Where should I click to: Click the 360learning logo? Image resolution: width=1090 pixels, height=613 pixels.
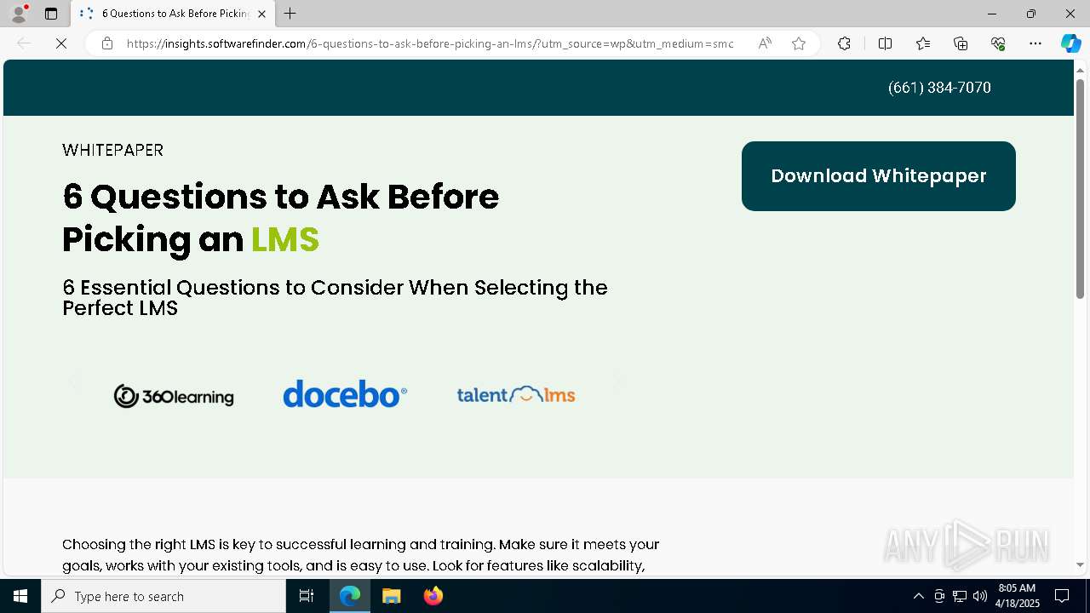point(174,396)
